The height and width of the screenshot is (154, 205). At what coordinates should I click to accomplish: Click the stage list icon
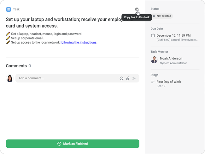pyautogui.click(x=153, y=82)
